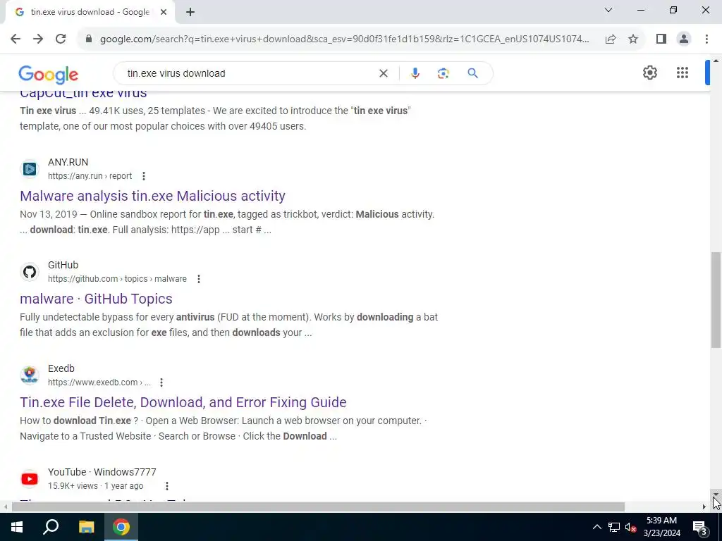Open 'Malware analysis tin.exe Malicious activity' link
This screenshot has height=541, width=722.
[152, 196]
